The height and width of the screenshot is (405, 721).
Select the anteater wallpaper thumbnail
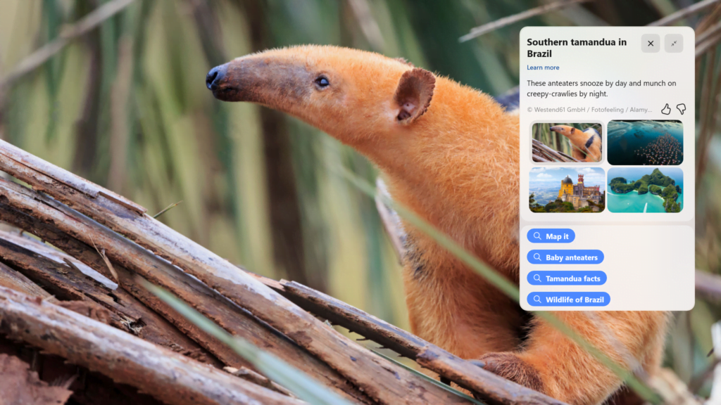pos(567,142)
